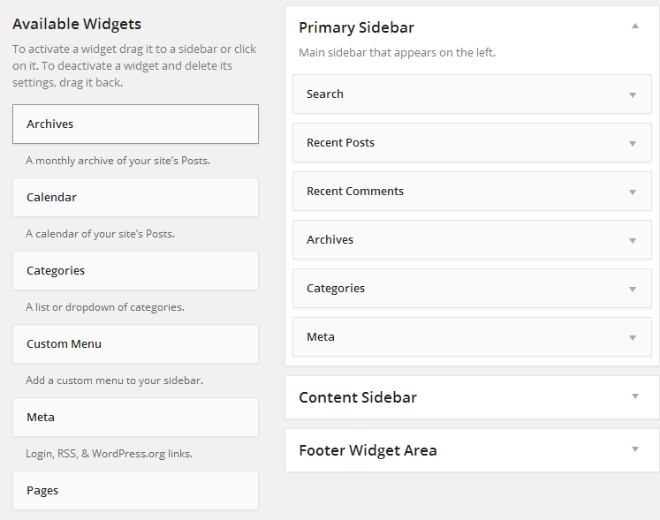Expand Categories sidebar widget arrow
The width and height of the screenshot is (660, 520).
(633, 289)
